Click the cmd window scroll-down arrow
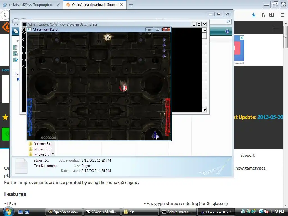Image resolution: width=288 pixels, height=216 pixels. point(205,110)
